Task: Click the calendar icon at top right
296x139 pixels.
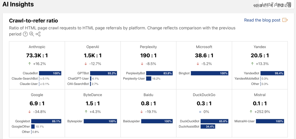Action: (x=289, y=4)
